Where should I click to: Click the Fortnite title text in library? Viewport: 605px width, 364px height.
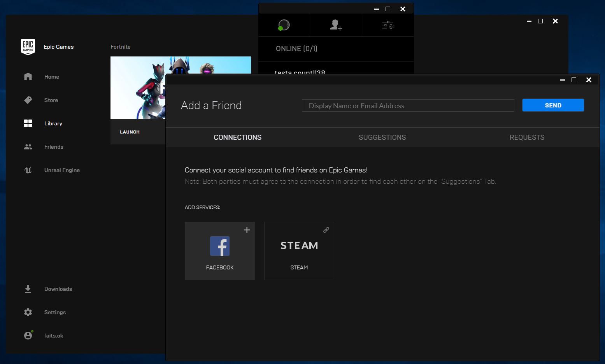click(121, 47)
